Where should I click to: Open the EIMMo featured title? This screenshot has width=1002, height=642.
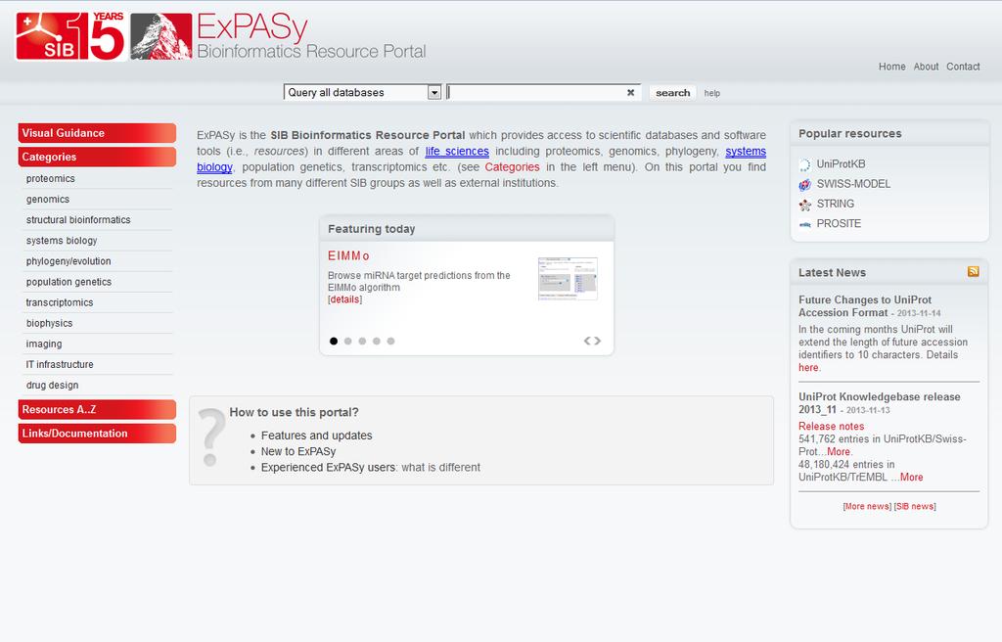click(348, 255)
